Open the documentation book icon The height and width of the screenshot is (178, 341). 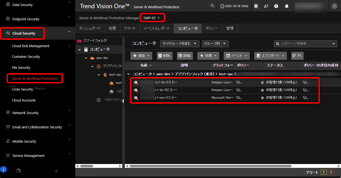point(256,6)
